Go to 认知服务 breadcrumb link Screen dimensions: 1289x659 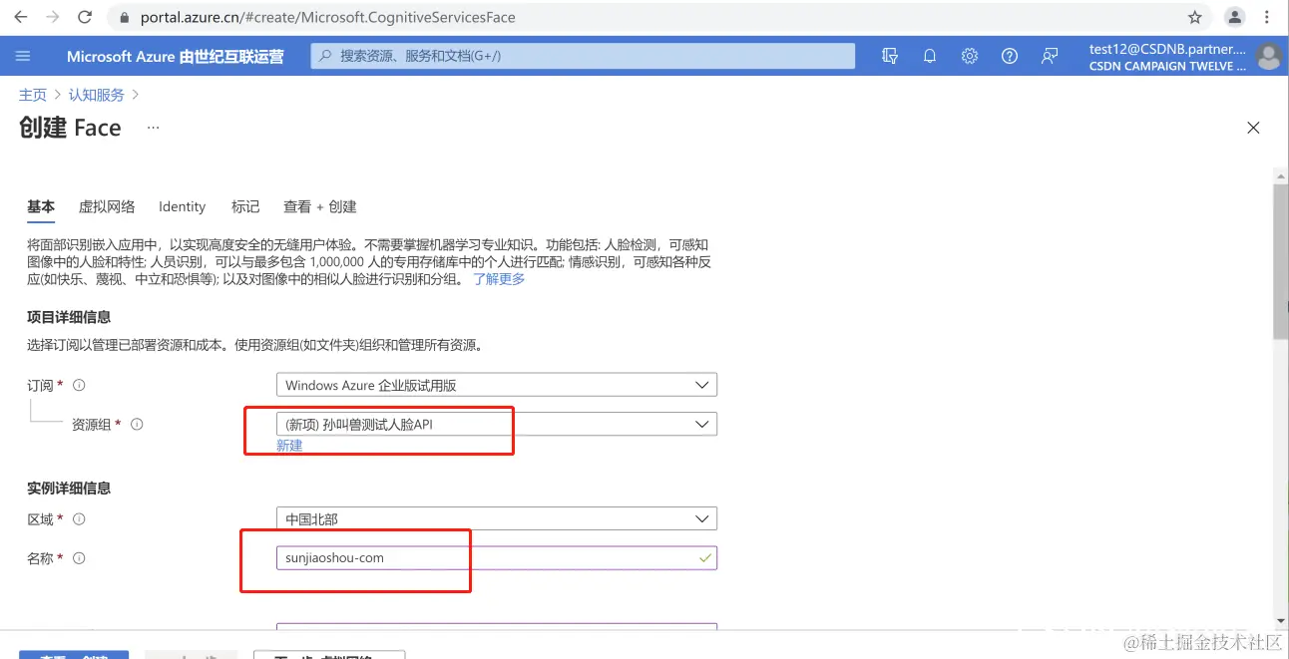point(97,95)
